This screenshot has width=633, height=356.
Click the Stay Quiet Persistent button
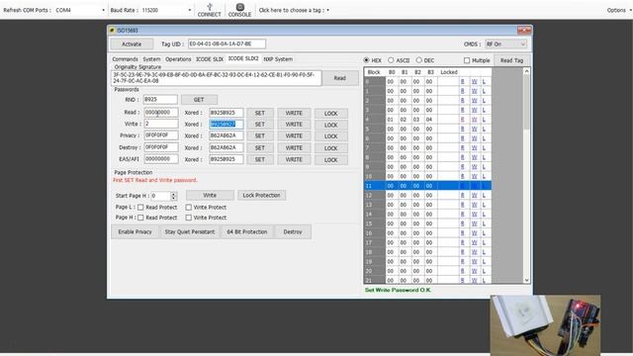(x=189, y=232)
